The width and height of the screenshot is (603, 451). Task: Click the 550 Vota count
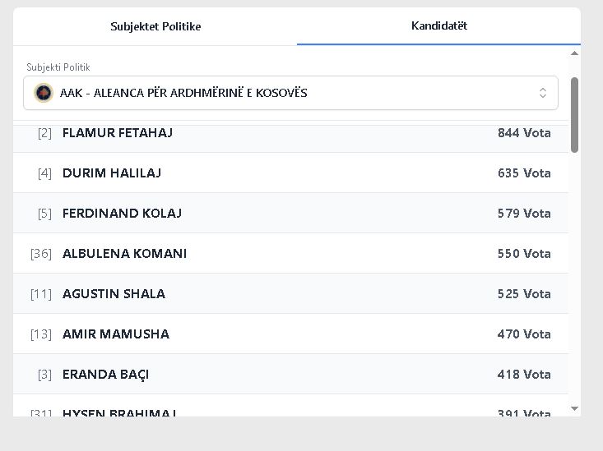coord(524,253)
